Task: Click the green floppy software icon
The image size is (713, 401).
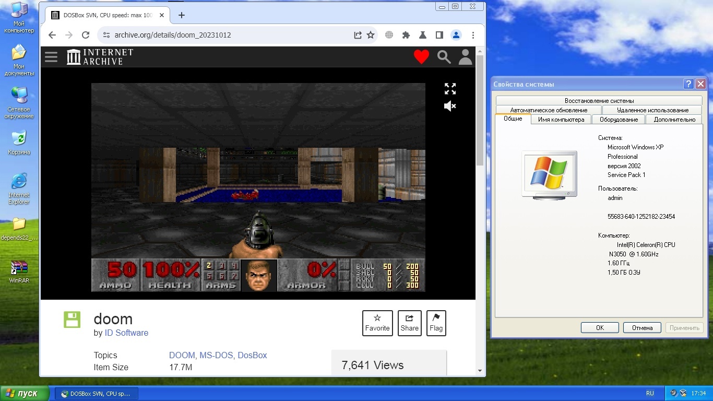Action: coord(72,320)
